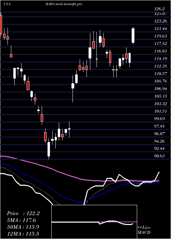The width and height of the screenshot is (171, 239).
Task: Click the lowest white candle near 90.63
Action: [x=49, y=149]
